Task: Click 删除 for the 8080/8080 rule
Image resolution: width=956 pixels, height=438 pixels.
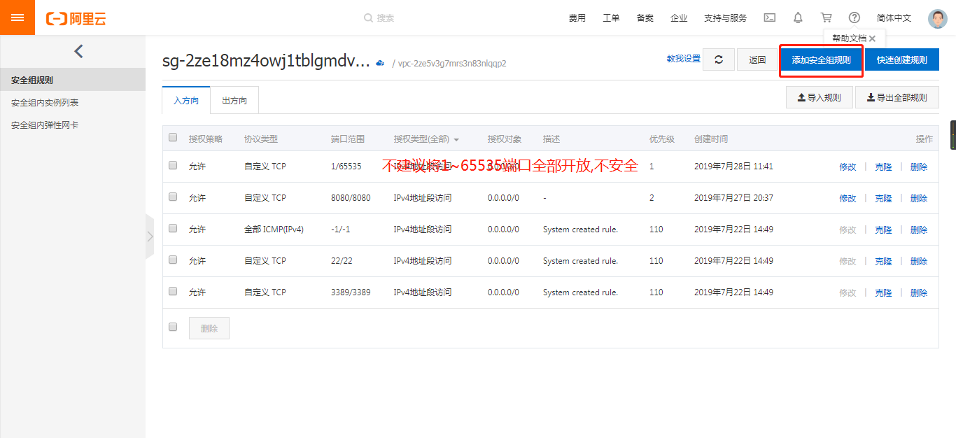Action: pos(919,198)
